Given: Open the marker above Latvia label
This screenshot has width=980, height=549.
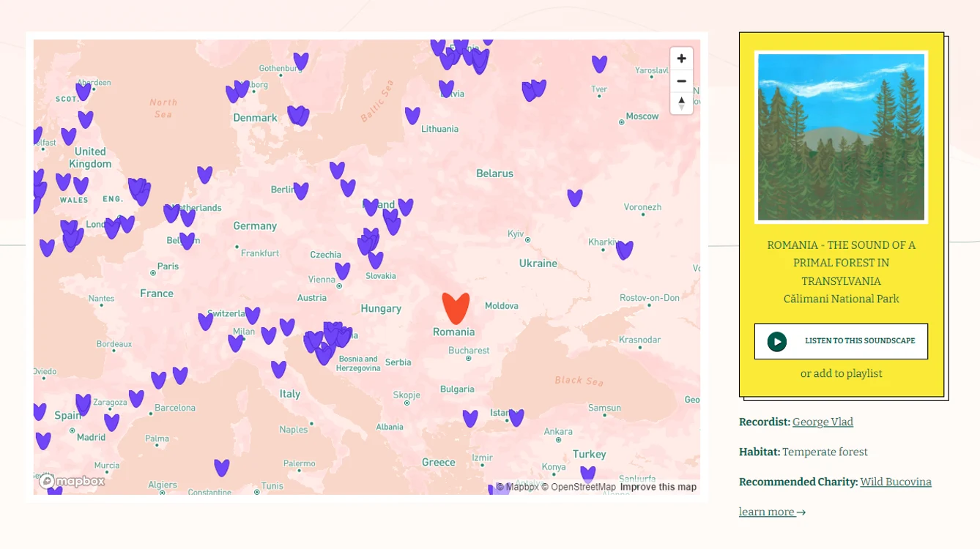Looking at the screenshot, I should point(446,89).
